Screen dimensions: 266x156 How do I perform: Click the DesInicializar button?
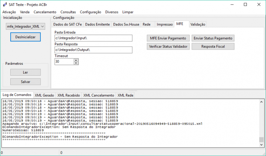point(26,37)
